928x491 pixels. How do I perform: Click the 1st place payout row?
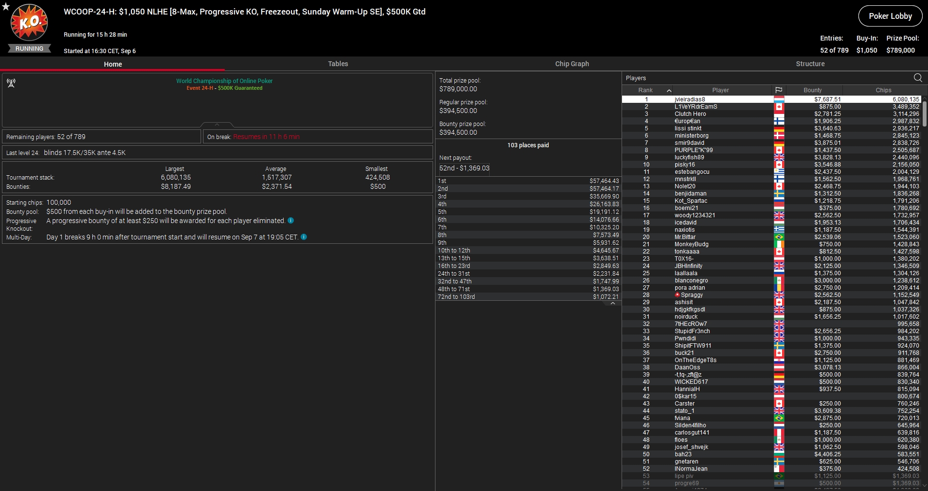coord(528,181)
